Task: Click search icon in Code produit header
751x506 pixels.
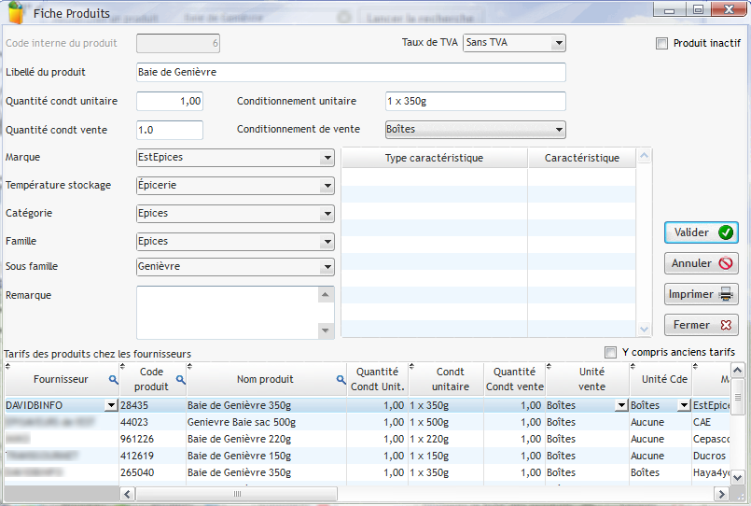Action: (180, 380)
